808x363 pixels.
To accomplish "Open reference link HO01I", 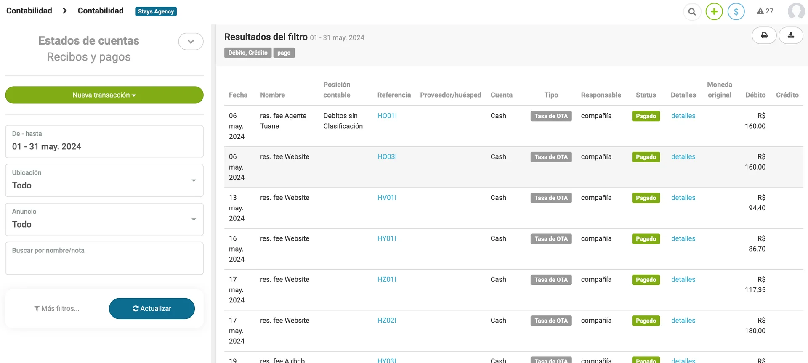I will [387, 116].
